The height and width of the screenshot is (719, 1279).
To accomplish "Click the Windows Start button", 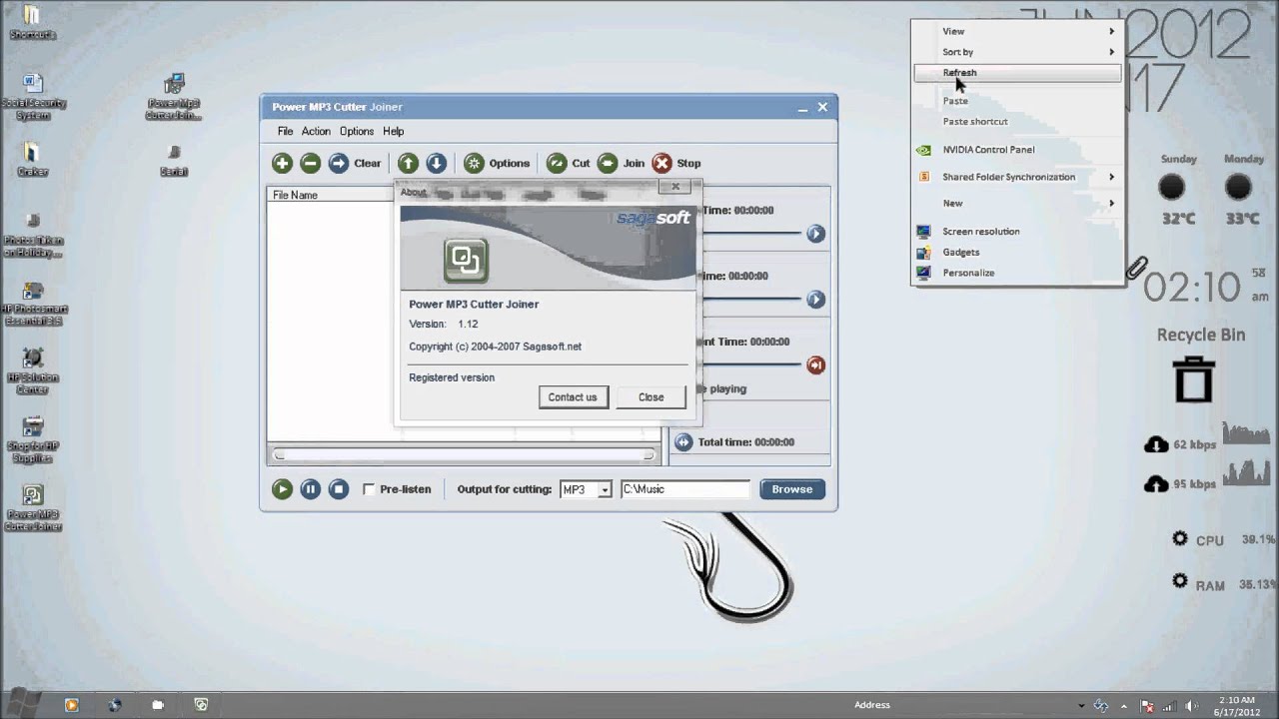I will tap(23, 705).
